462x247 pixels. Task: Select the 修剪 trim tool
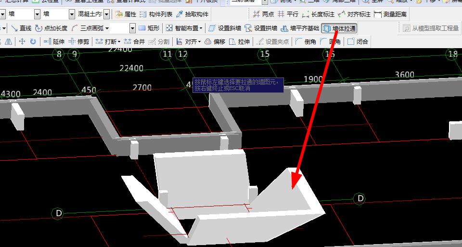[x=78, y=42]
